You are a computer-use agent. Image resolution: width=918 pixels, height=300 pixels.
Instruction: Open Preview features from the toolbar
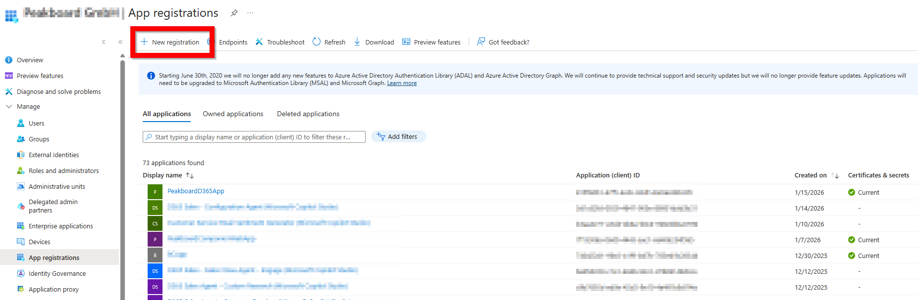click(432, 42)
